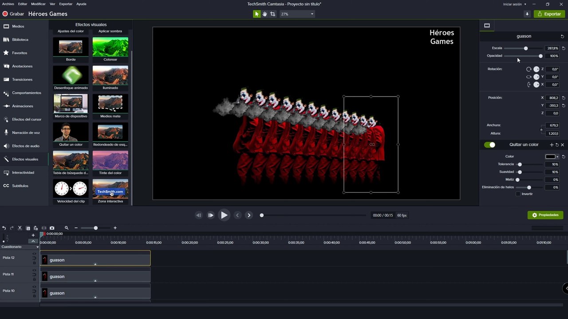Open the Editar menu
Image resolution: width=568 pixels, height=319 pixels.
[23, 4]
